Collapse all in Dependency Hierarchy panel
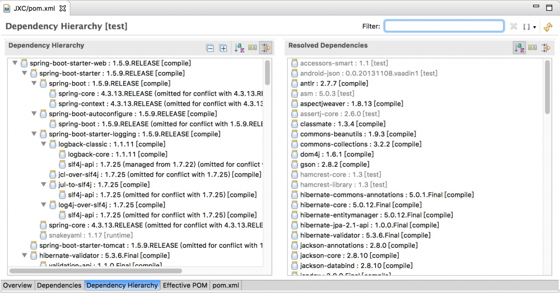Viewport: 560px width, 293px height. [x=210, y=48]
